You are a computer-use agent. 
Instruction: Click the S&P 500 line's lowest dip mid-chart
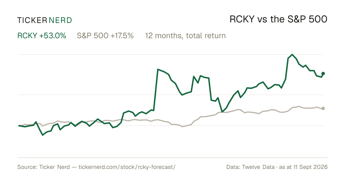coord(182,126)
